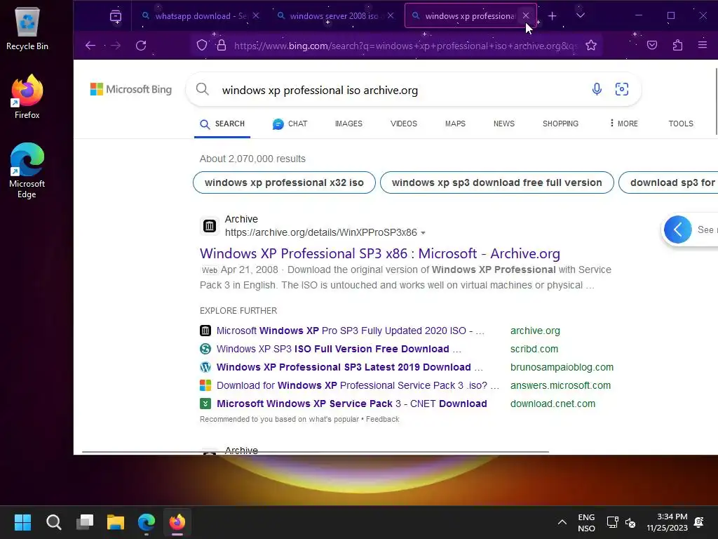Launch Firefox desktop shortcut
Screen dimensions: 718x539
coord(27,97)
